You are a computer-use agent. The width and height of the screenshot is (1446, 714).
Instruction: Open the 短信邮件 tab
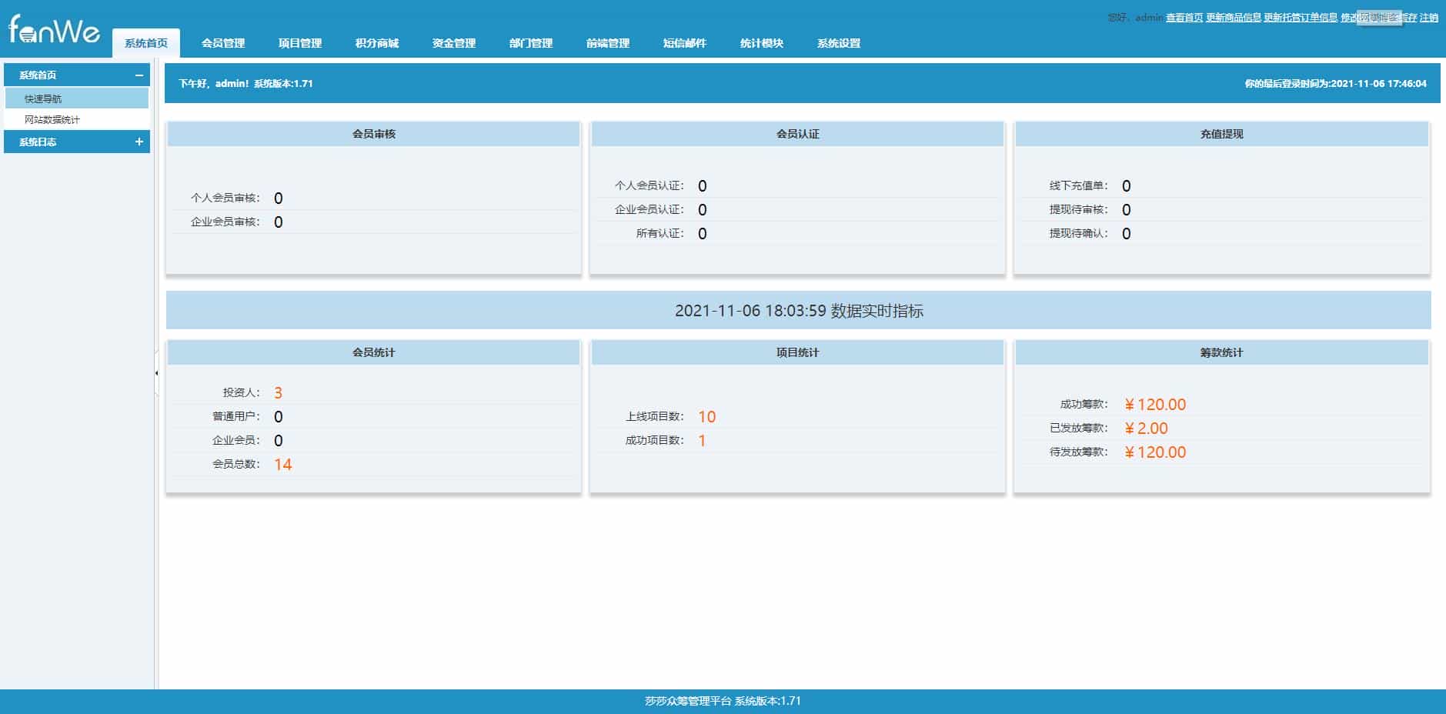pyautogui.click(x=685, y=43)
